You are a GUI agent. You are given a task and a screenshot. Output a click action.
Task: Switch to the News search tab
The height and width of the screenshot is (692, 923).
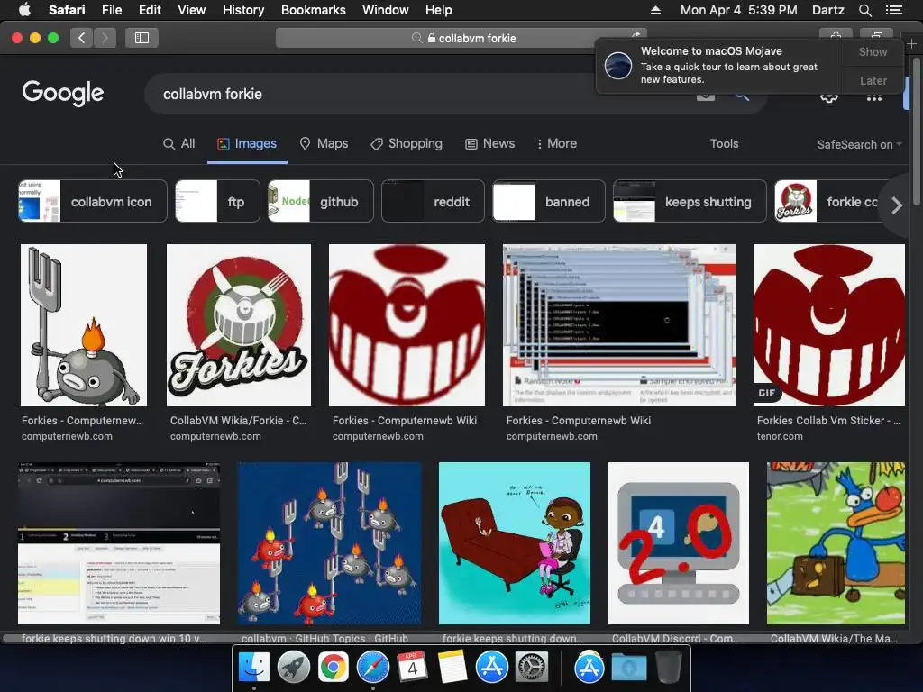[x=489, y=143]
